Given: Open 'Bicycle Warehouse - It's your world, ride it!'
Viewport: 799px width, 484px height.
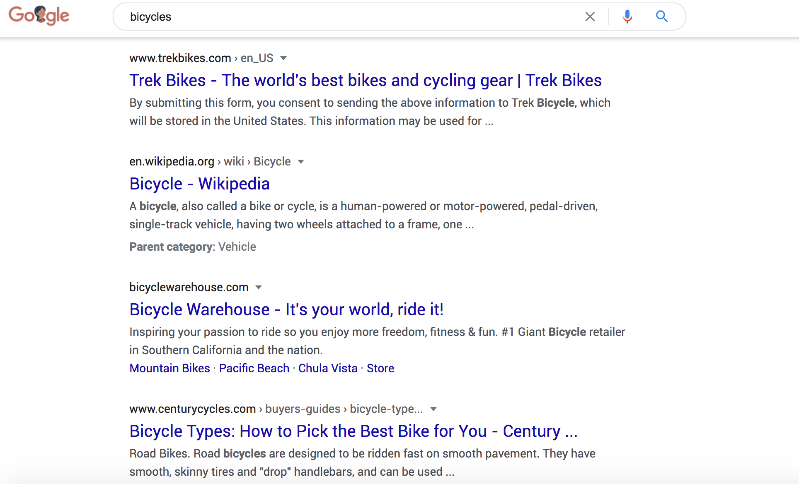Looking at the screenshot, I should tap(286, 309).
